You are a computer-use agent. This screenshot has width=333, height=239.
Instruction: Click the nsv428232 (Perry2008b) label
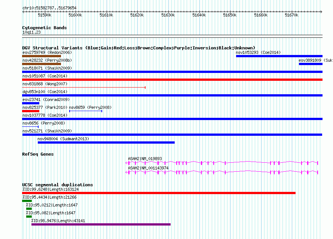[47, 60]
